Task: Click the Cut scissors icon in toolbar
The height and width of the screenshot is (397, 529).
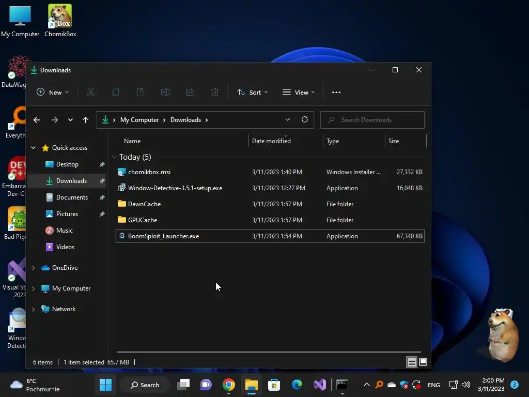Action: (x=91, y=92)
